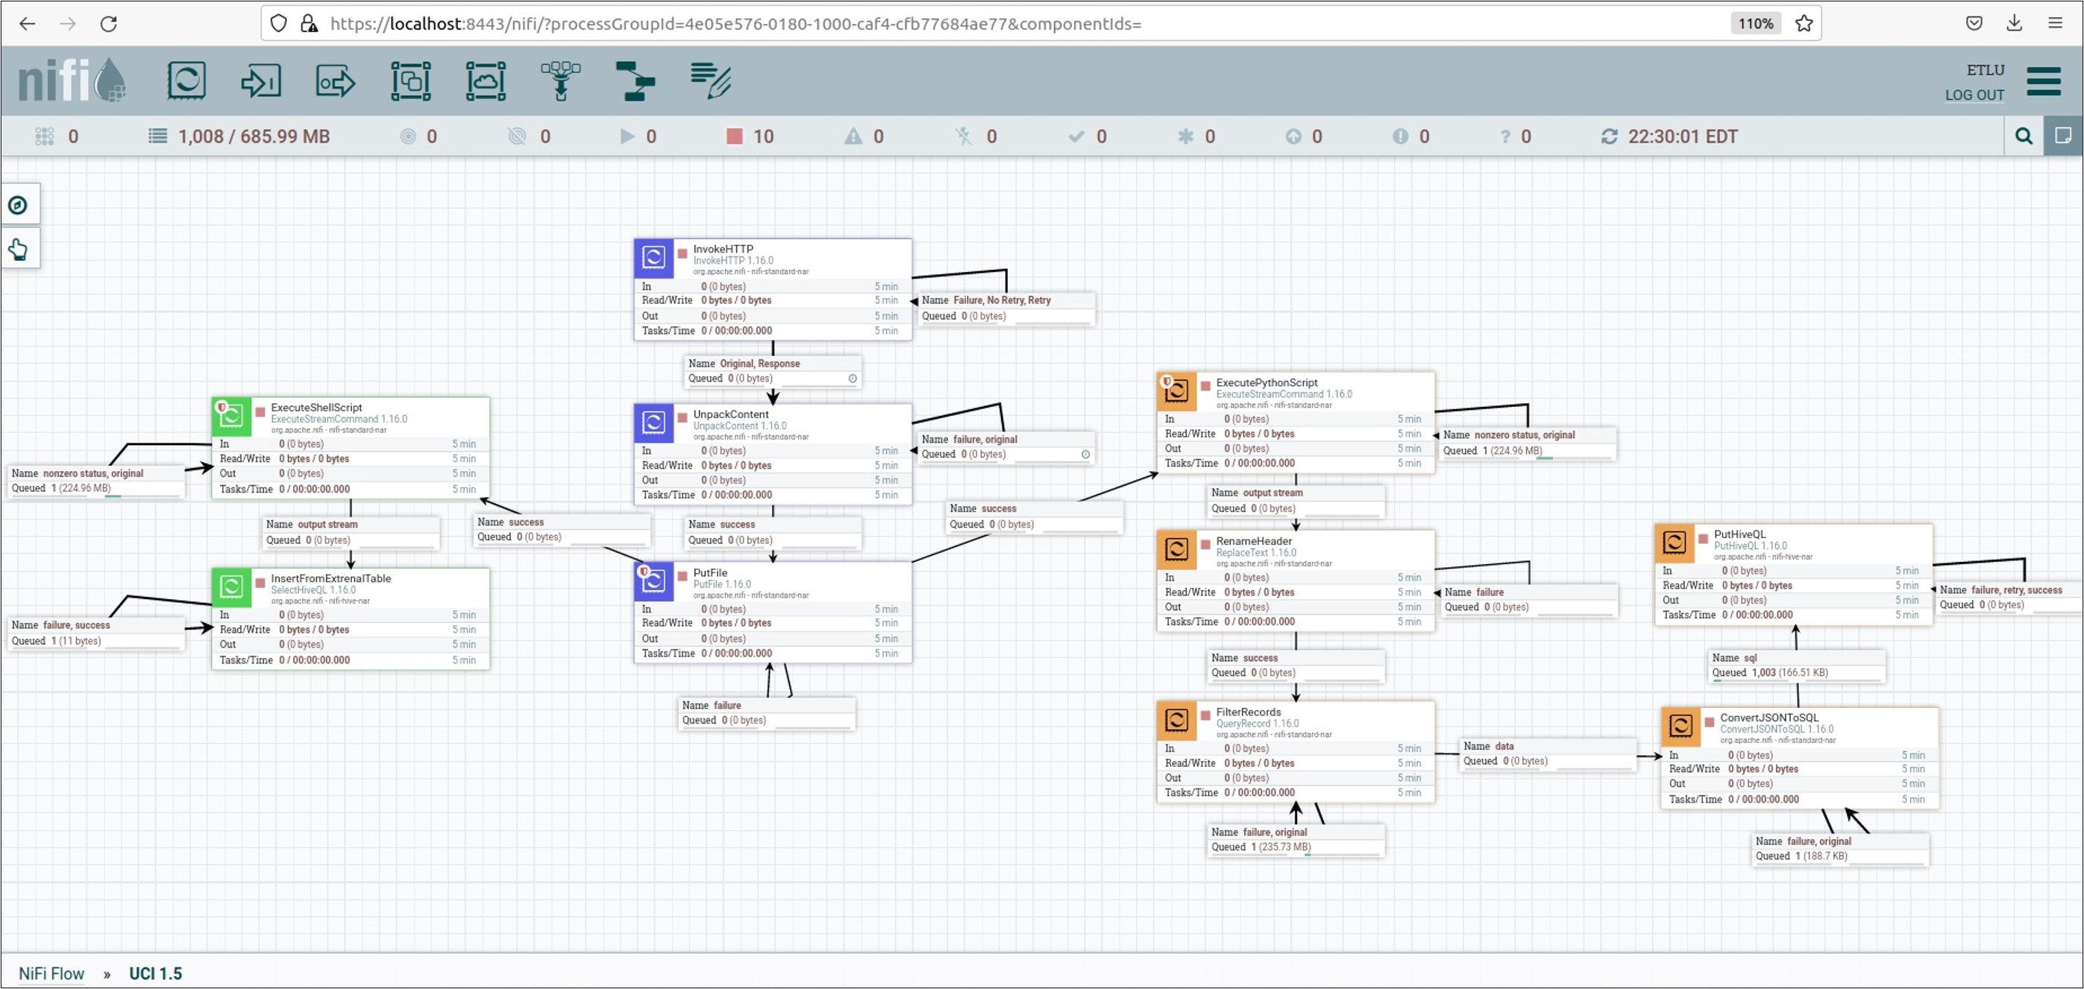
Task: Click the Remote Process Group icon
Action: [x=486, y=81]
